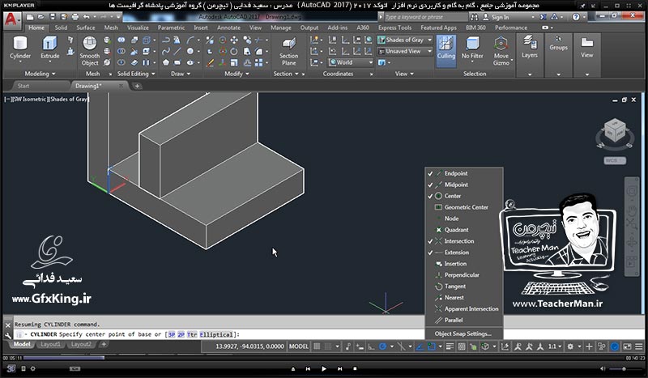
Task: Select the Extrude tool
Action: pyautogui.click(x=49, y=48)
